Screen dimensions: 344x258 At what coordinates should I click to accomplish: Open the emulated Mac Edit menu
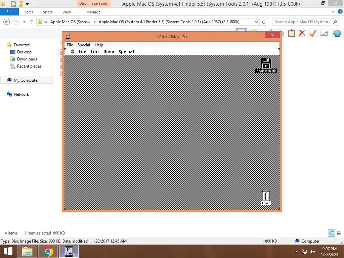pos(95,51)
